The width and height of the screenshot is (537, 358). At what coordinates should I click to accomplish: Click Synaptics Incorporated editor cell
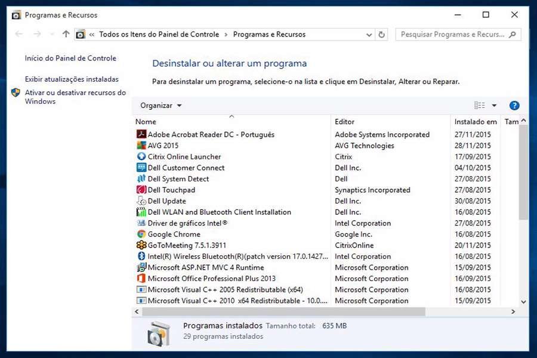tap(372, 190)
